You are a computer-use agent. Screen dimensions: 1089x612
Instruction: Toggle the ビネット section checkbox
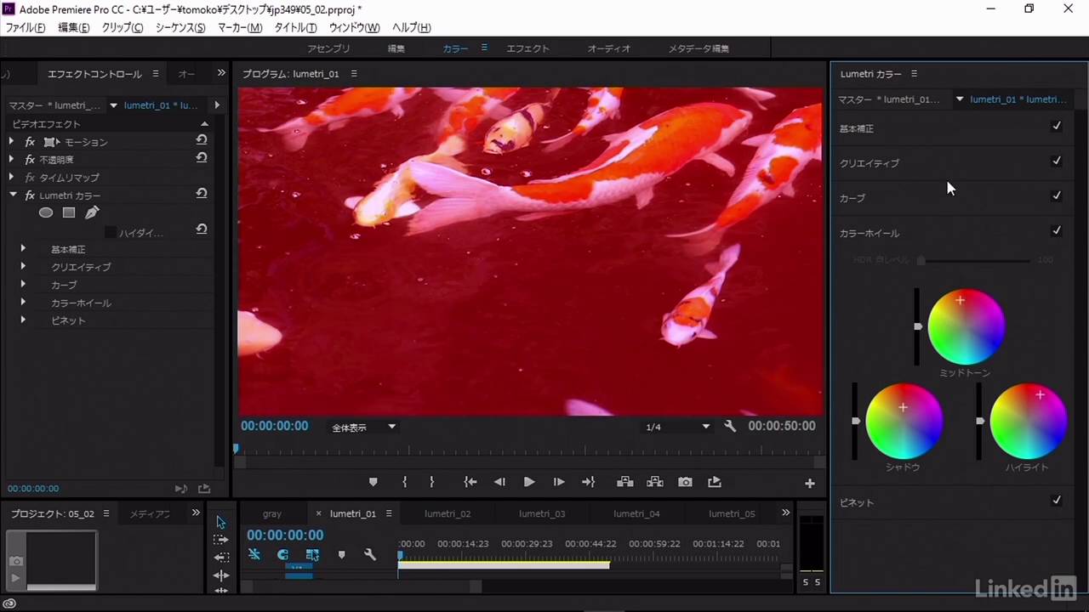[1057, 501]
